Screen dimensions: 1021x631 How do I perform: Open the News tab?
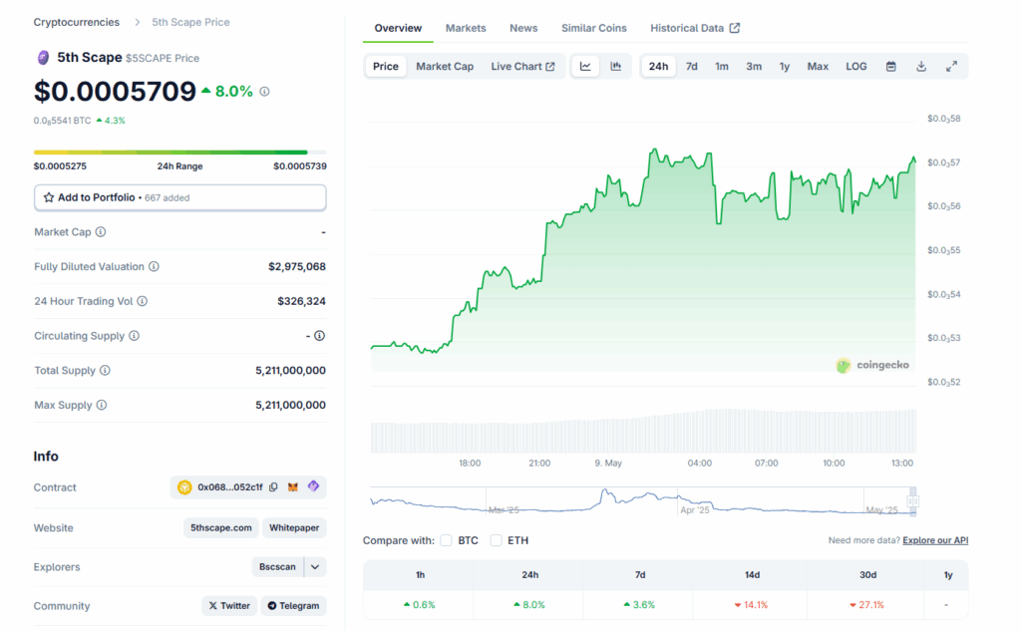[523, 28]
